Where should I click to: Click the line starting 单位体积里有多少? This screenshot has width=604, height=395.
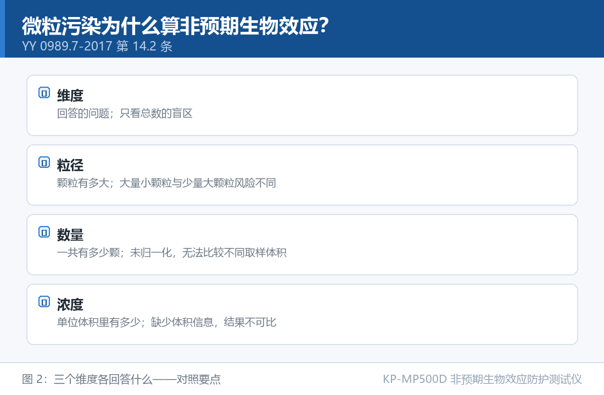(166, 323)
